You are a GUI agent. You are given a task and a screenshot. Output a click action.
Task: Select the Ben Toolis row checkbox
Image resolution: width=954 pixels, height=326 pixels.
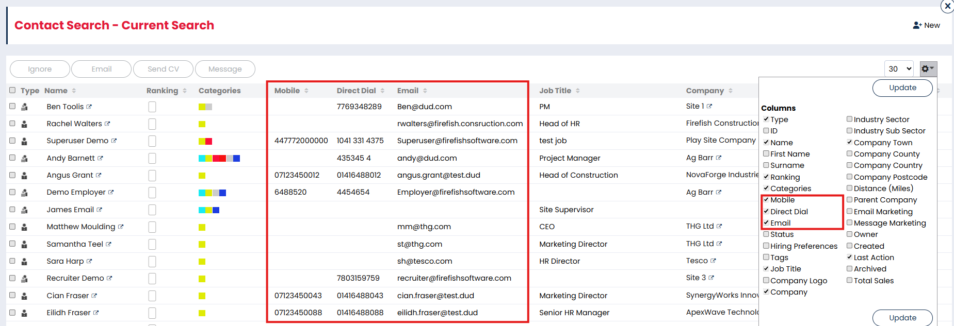pyautogui.click(x=12, y=106)
